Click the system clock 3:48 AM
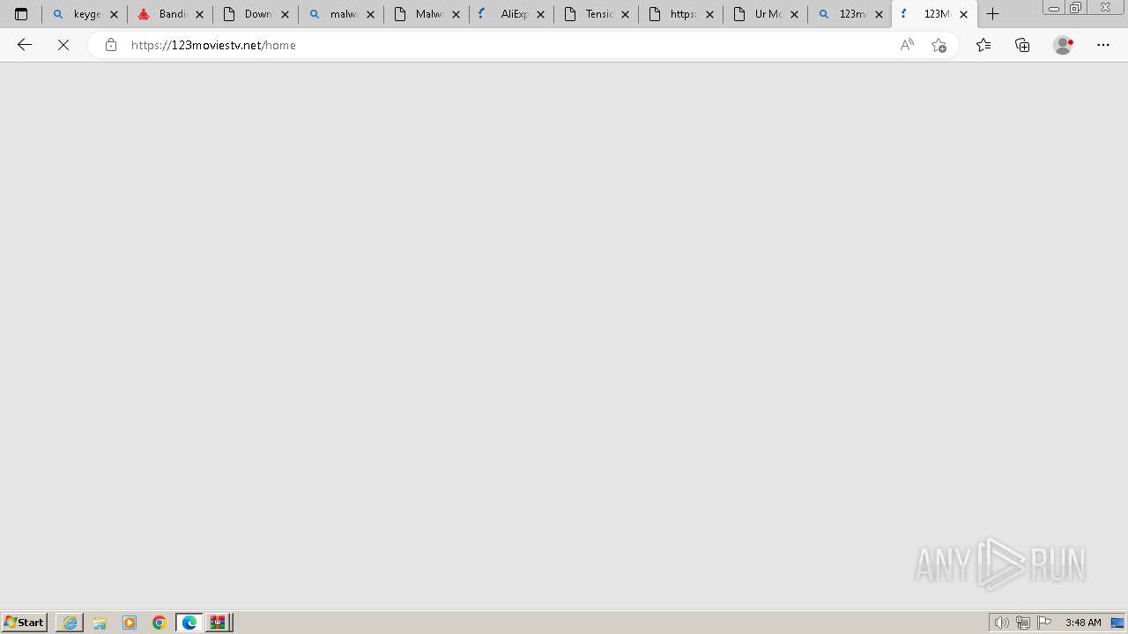The height and width of the screenshot is (634, 1128). coord(1083,623)
